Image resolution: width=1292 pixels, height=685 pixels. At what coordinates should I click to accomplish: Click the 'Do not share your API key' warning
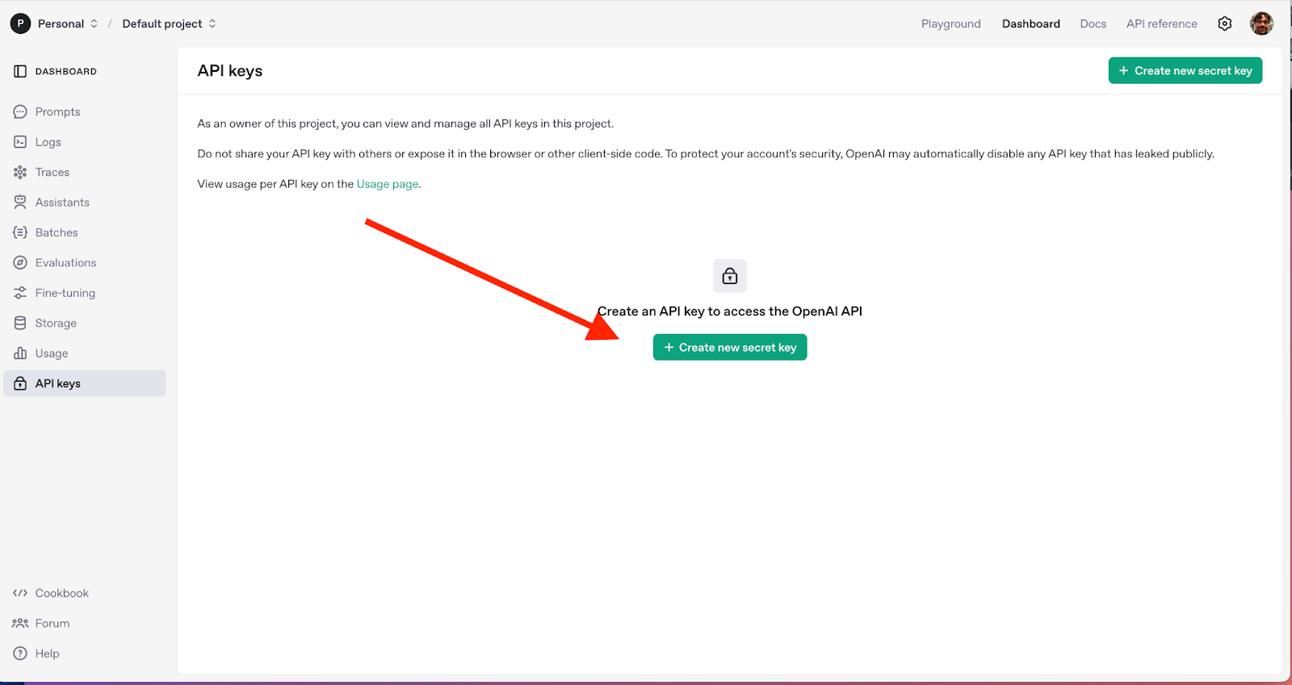(x=706, y=153)
